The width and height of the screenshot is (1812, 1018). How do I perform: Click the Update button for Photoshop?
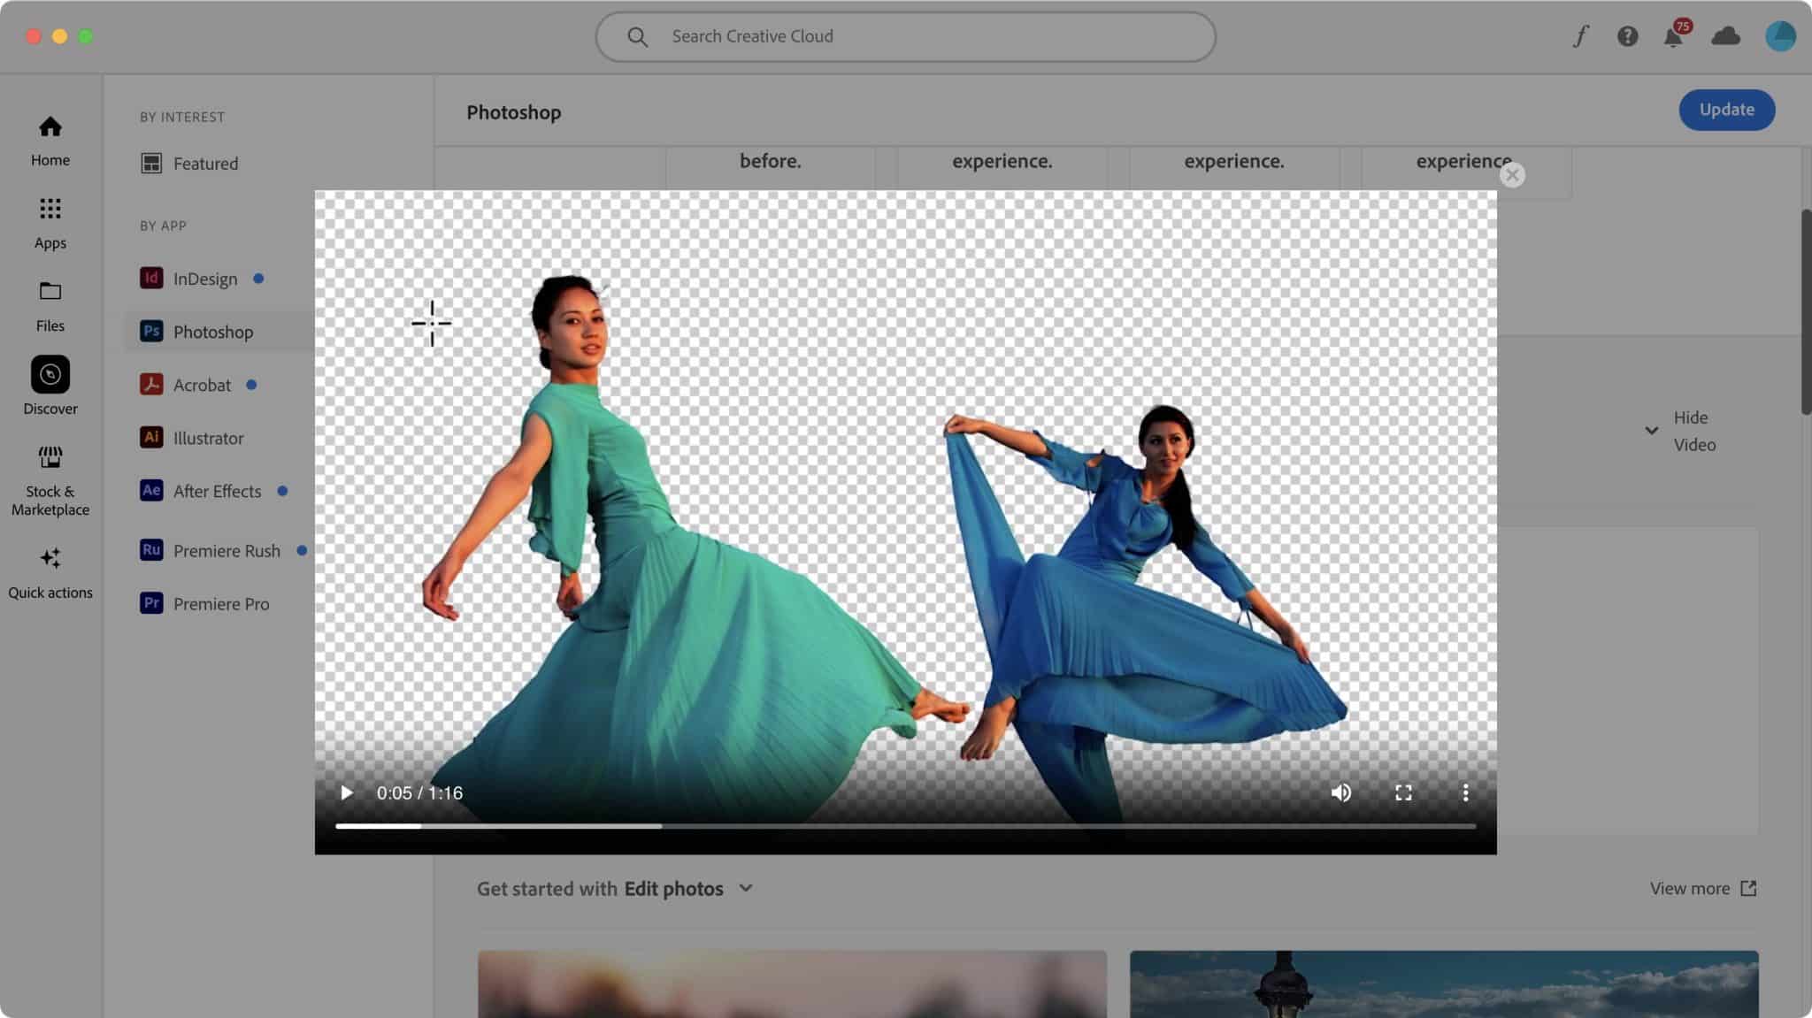coord(1724,110)
